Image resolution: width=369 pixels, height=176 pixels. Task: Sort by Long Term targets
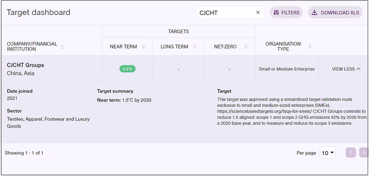(x=195, y=47)
